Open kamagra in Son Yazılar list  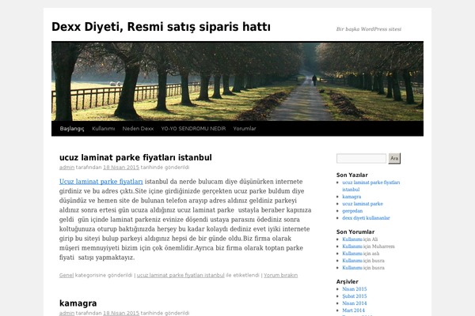coord(351,197)
